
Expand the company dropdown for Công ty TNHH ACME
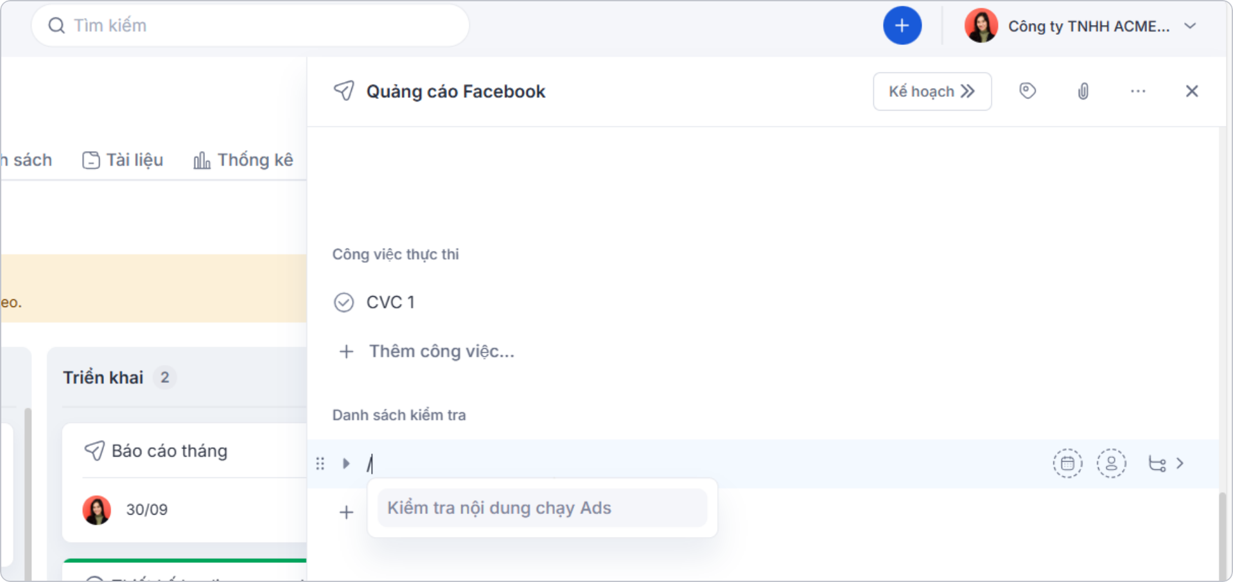coord(1191,26)
